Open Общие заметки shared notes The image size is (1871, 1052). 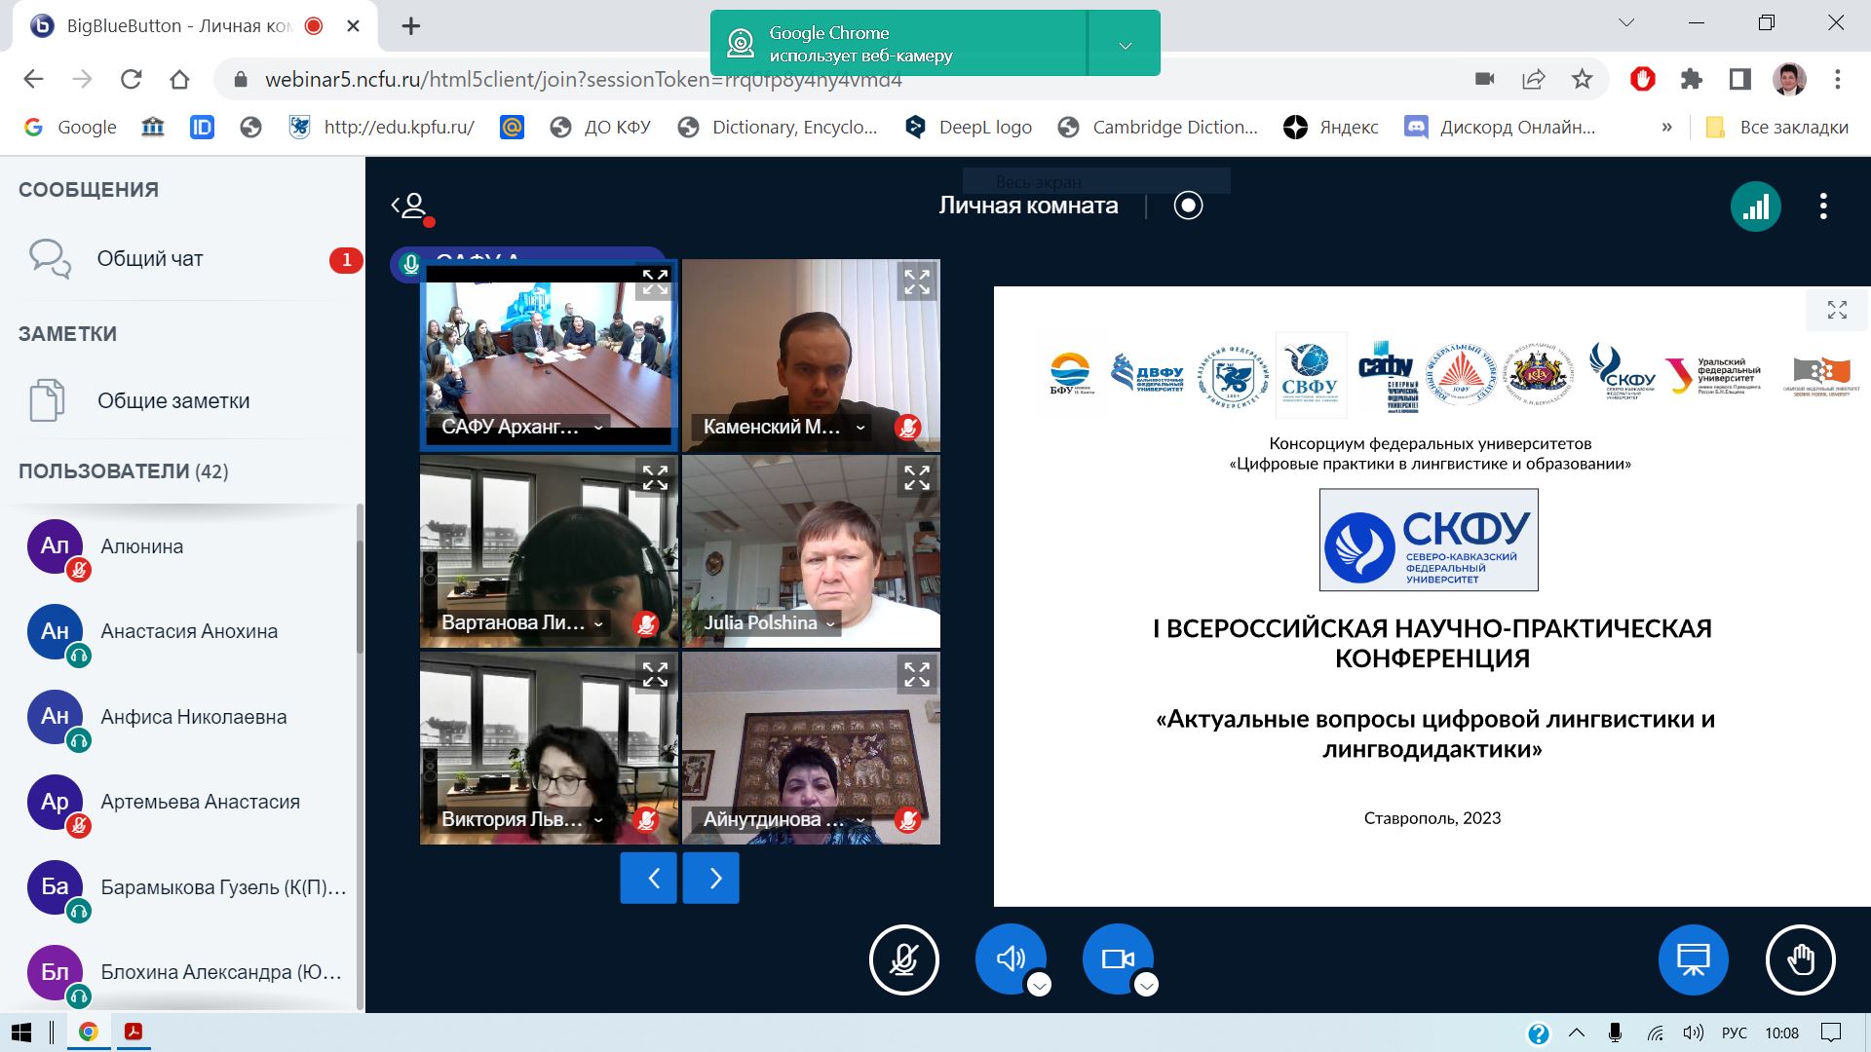172,401
